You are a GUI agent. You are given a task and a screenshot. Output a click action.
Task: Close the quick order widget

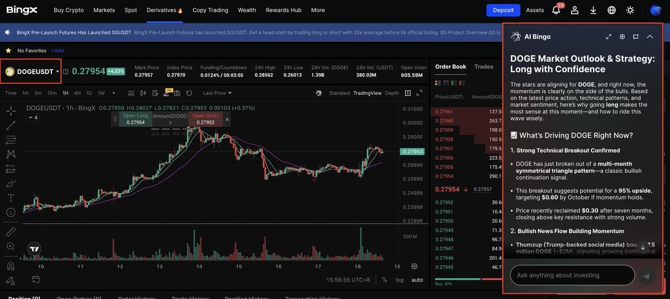(x=227, y=119)
